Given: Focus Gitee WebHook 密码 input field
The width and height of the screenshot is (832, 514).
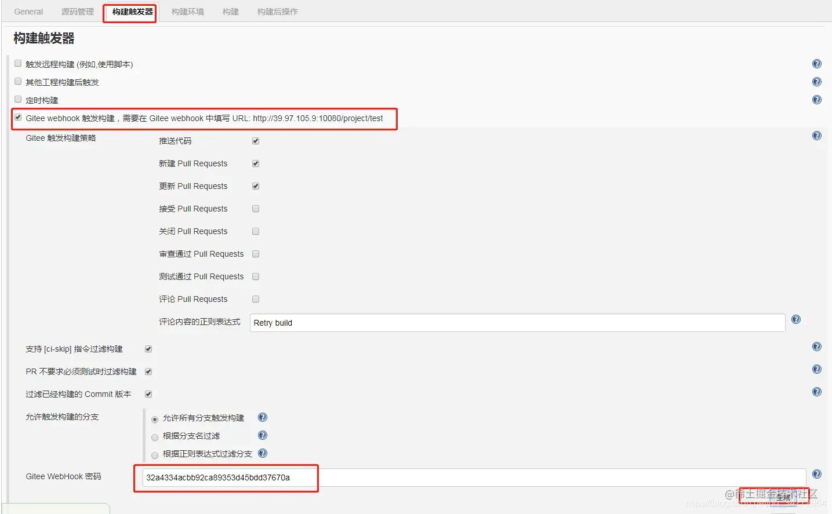Looking at the screenshot, I should pyautogui.click(x=474, y=477).
